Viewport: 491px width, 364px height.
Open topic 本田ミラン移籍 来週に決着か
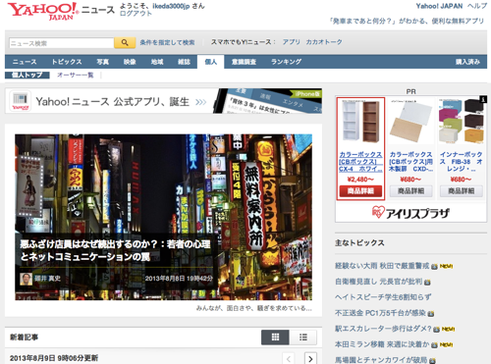[x=382, y=344]
